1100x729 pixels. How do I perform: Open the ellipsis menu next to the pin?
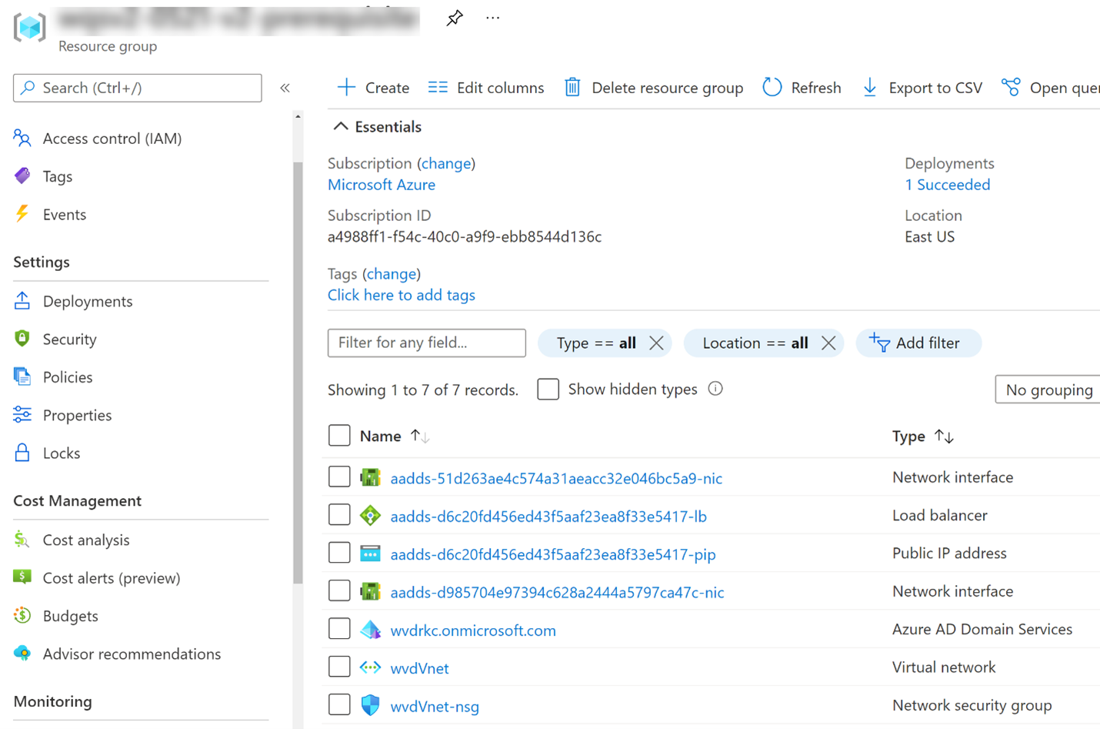(x=492, y=18)
